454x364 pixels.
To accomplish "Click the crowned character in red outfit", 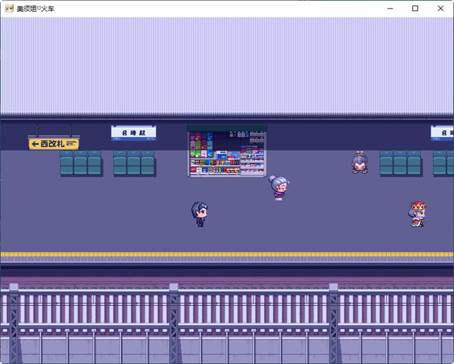I will 418,214.
